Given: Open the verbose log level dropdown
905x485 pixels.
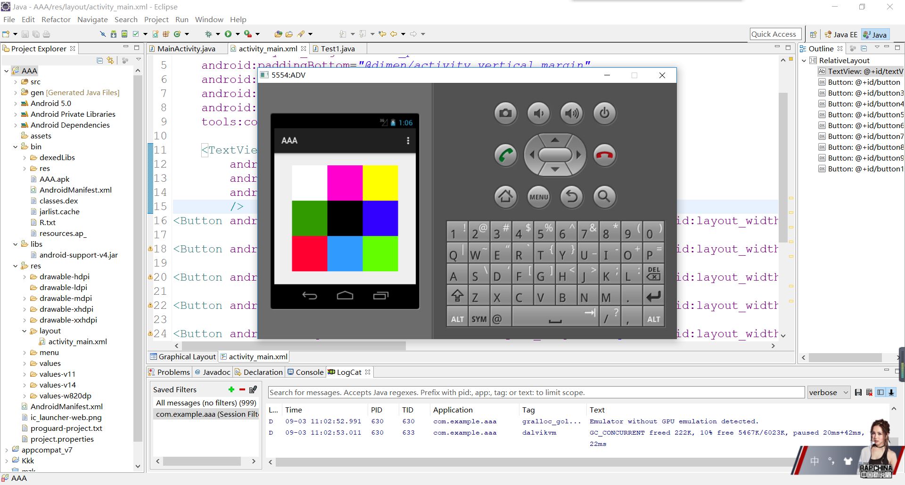Looking at the screenshot, I should [x=828, y=392].
